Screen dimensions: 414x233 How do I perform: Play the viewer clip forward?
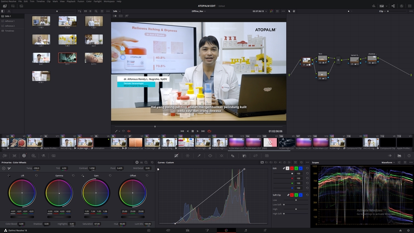(198, 131)
